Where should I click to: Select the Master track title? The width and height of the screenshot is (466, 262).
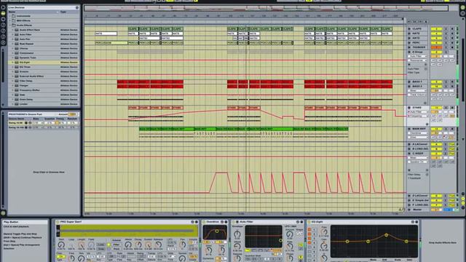point(417,210)
